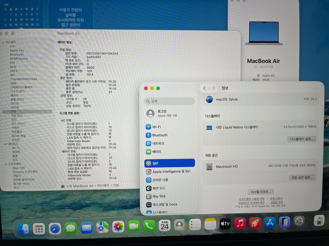Focus the 검색 field in Settings
Viewport: 329px width, 246px height.
170,101
